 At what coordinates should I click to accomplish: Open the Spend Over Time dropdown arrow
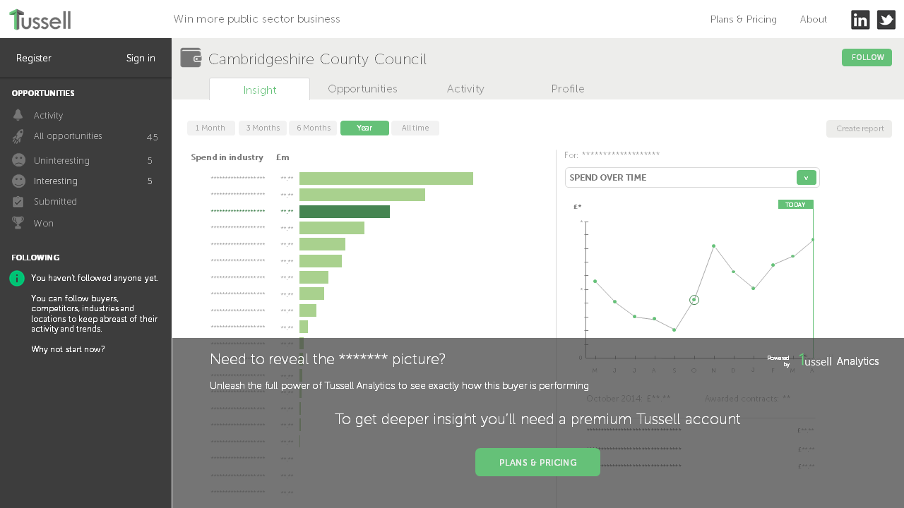coord(806,178)
